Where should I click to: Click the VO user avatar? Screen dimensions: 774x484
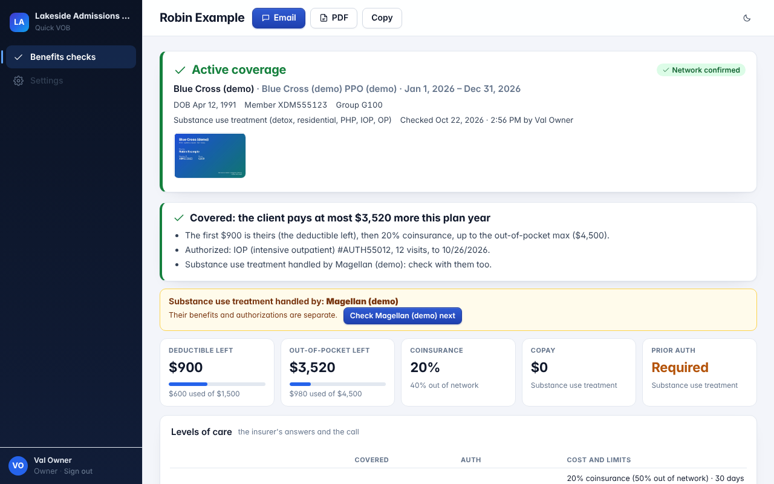click(18, 465)
